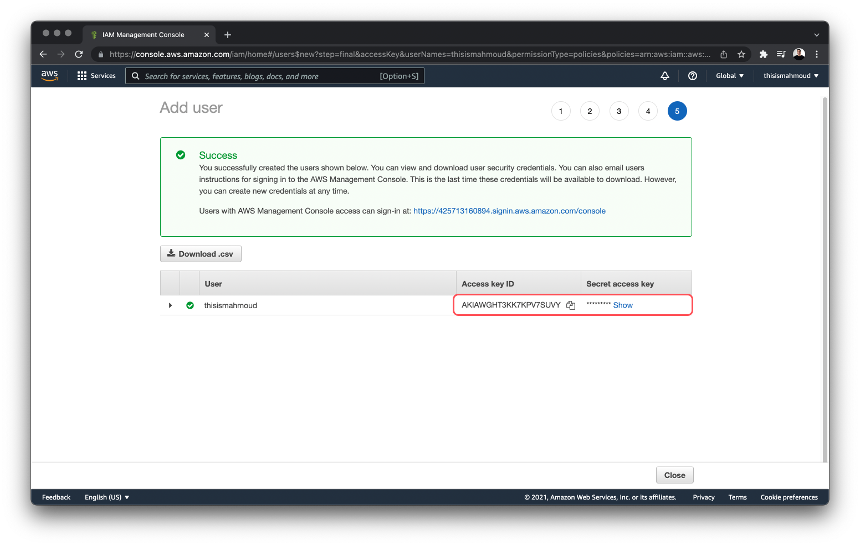
Task: Click the AWS logo home icon
Action: click(x=49, y=76)
